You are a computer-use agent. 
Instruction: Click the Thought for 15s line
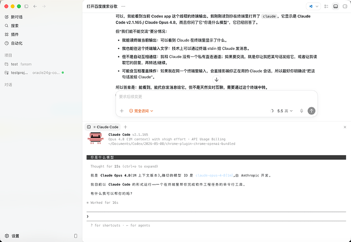click(124, 166)
